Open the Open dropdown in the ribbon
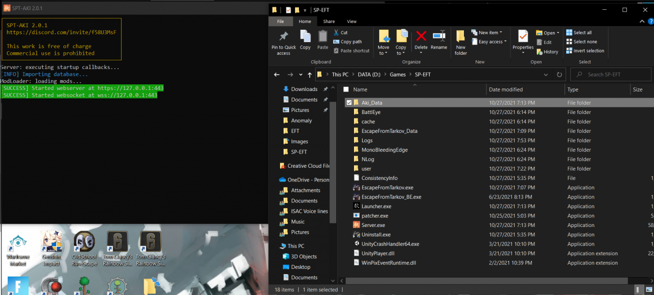The width and height of the screenshot is (654, 295). point(548,33)
